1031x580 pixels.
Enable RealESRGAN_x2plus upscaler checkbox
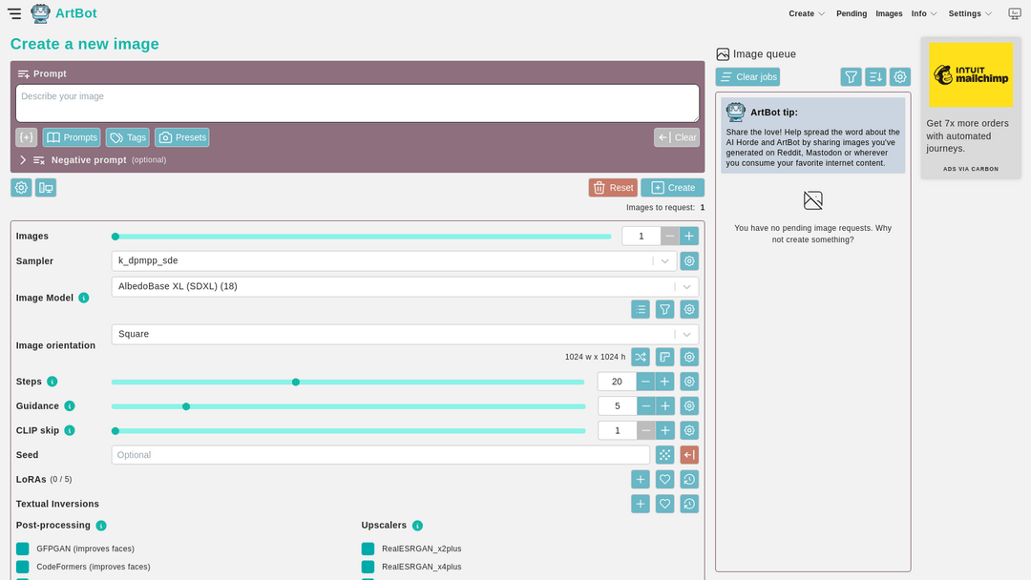click(x=368, y=549)
